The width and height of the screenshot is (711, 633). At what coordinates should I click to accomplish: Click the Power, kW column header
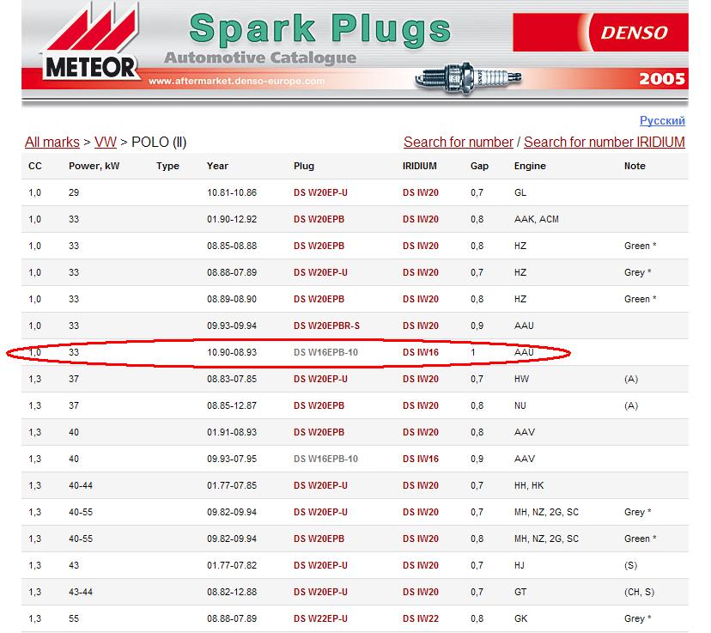pyautogui.click(x=94, y=166)
